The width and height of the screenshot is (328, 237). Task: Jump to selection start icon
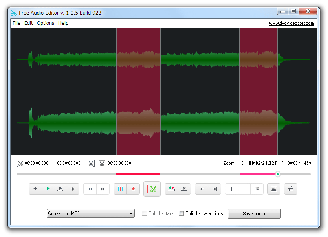pyautogui.click(x=202, y=189)
